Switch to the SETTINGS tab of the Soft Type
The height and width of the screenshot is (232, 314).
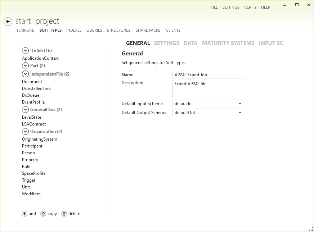166,43
